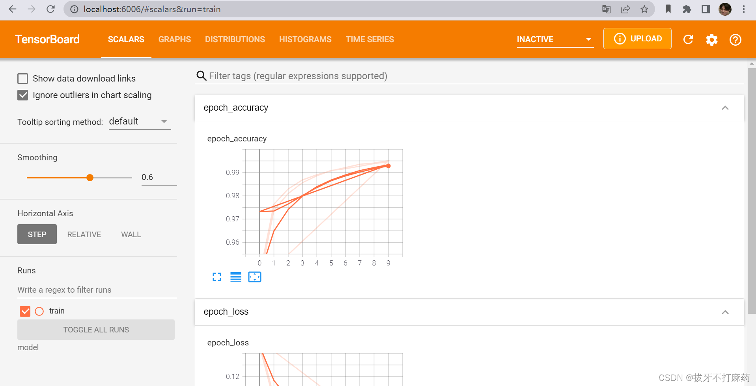Collapse the epoch_accuracy section
756x386 pixels.
pyautogui.click(x=725, y=108)
